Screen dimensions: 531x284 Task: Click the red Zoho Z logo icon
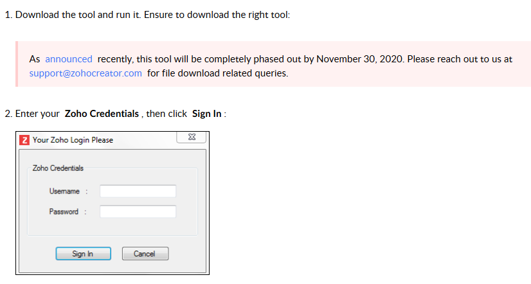pos(24,140)
